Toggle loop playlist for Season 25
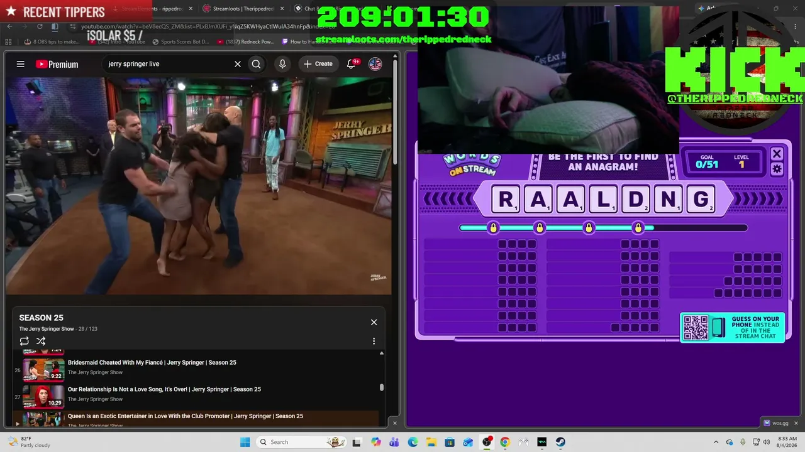 point(25,341)
